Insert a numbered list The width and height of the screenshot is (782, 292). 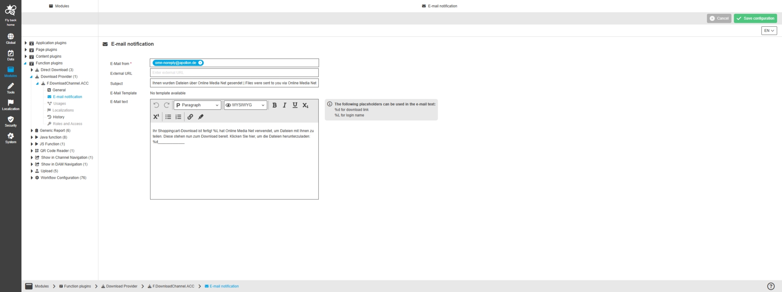coord(178,117)
